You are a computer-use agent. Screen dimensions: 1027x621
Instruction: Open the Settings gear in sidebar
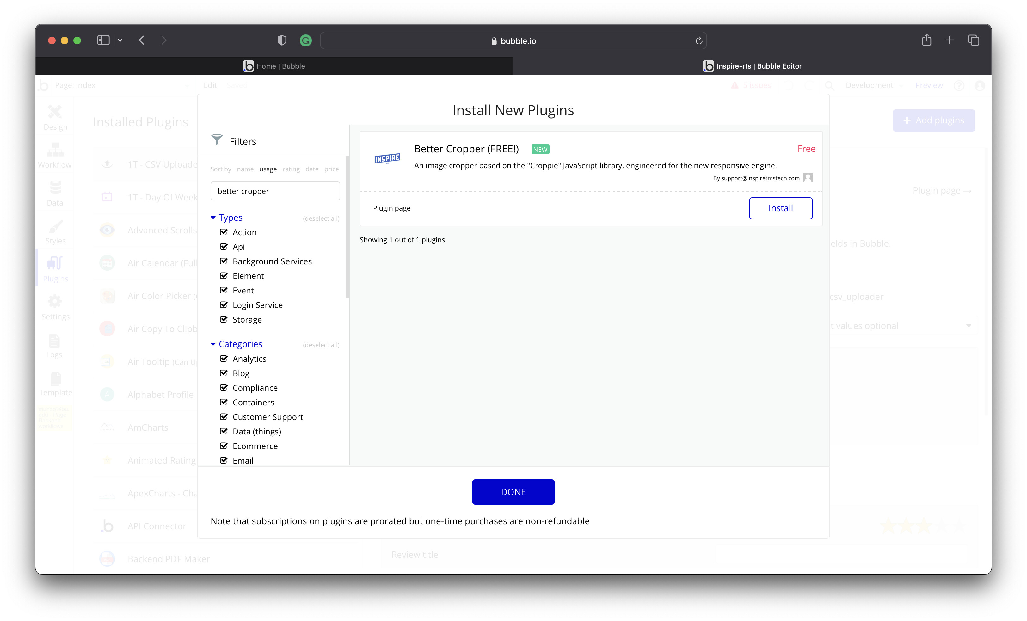[x=55, y=307]
